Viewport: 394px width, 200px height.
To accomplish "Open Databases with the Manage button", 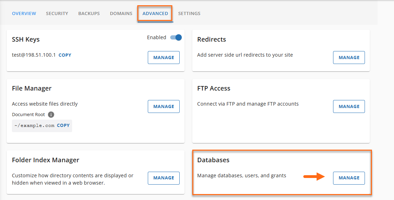I will tap(349, 178).
